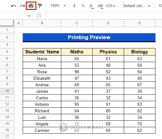Screen dimensions: 162x139
Task: Select row 8 header
Action: 7,78
